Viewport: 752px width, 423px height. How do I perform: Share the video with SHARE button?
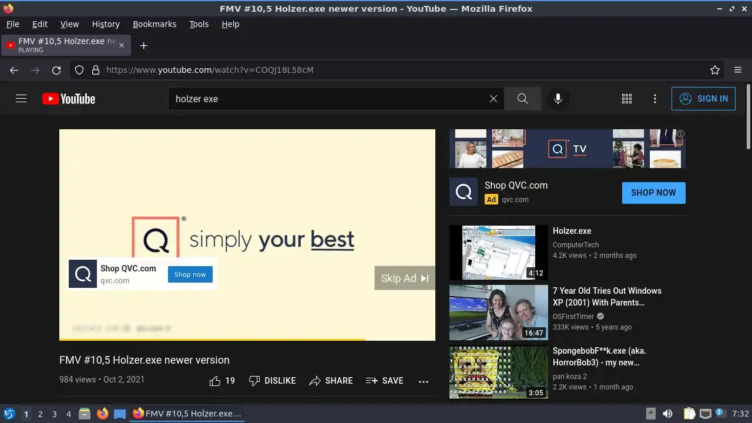pyautogui.click(x=331, y=381)
